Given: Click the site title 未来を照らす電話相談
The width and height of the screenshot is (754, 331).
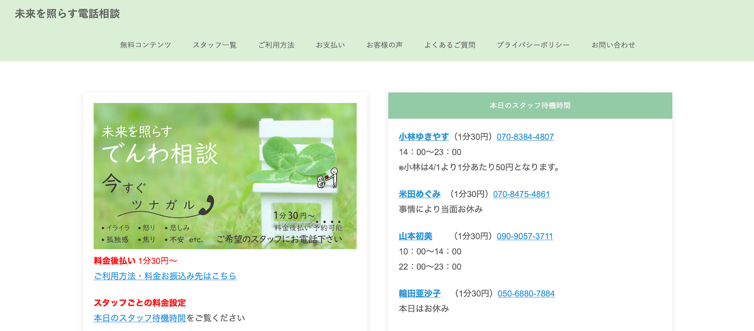Looking at the screenshot, I should pyautogui.click(x=67, y=14).
